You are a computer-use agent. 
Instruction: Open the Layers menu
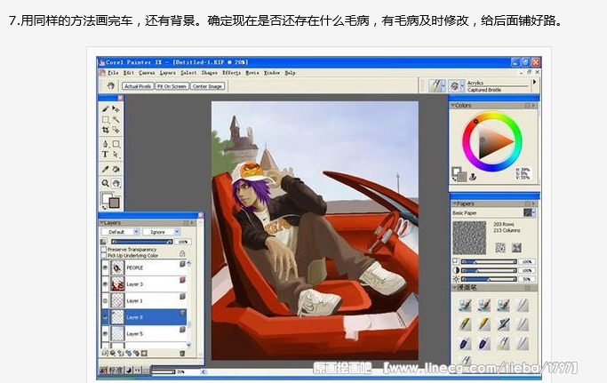(168, 72)
